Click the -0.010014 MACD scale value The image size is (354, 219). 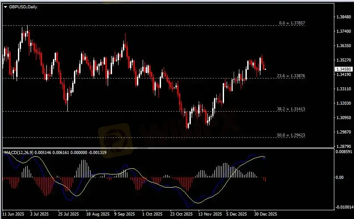344,207
